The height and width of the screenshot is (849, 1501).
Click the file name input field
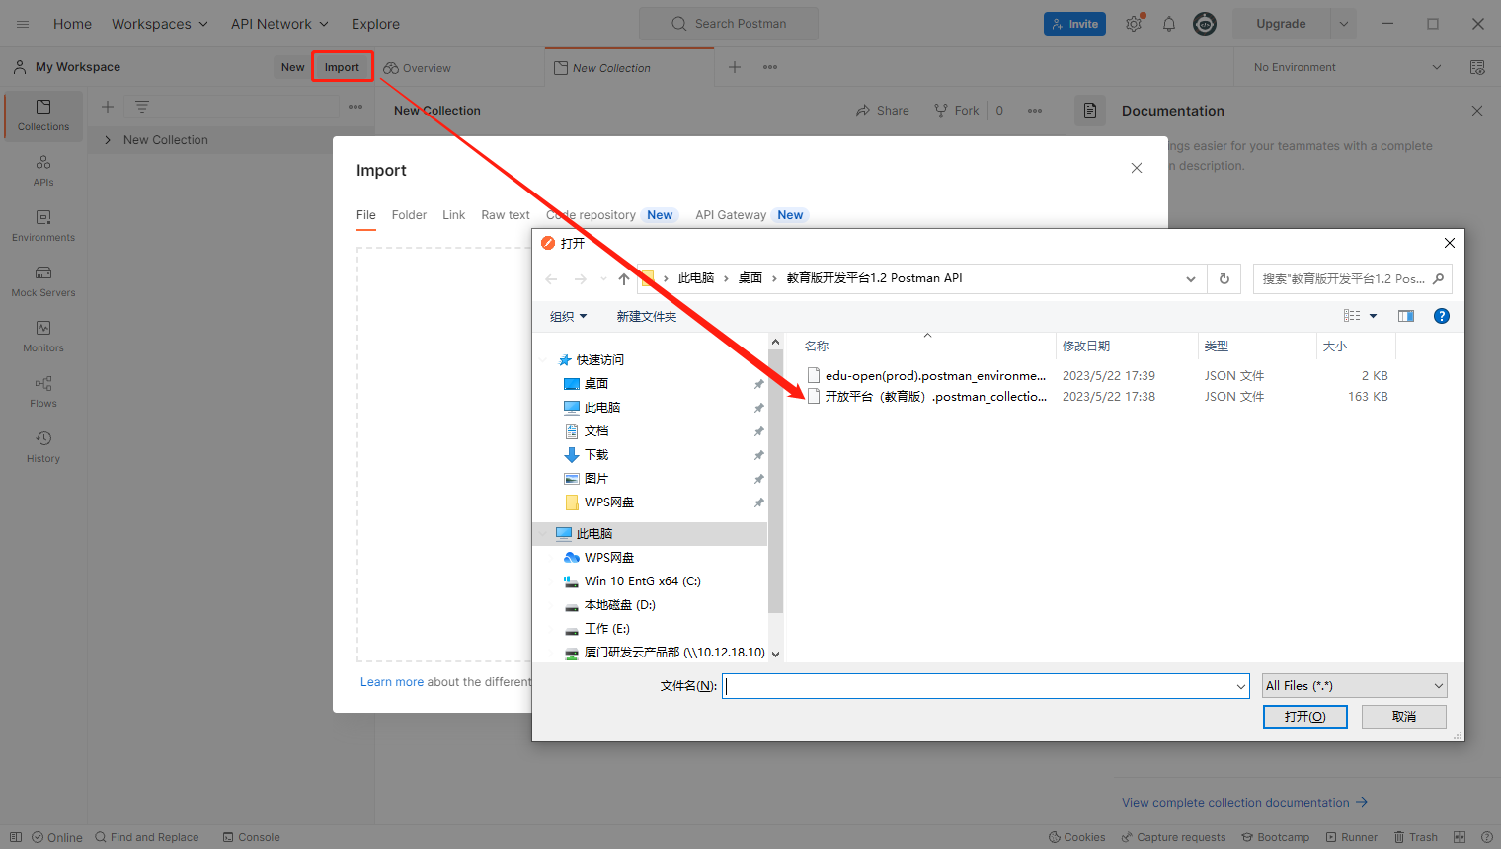978,686
